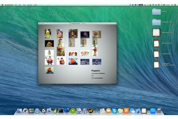
Task: Open the Edit menu in the menu bar
Action: pos(20,5)
